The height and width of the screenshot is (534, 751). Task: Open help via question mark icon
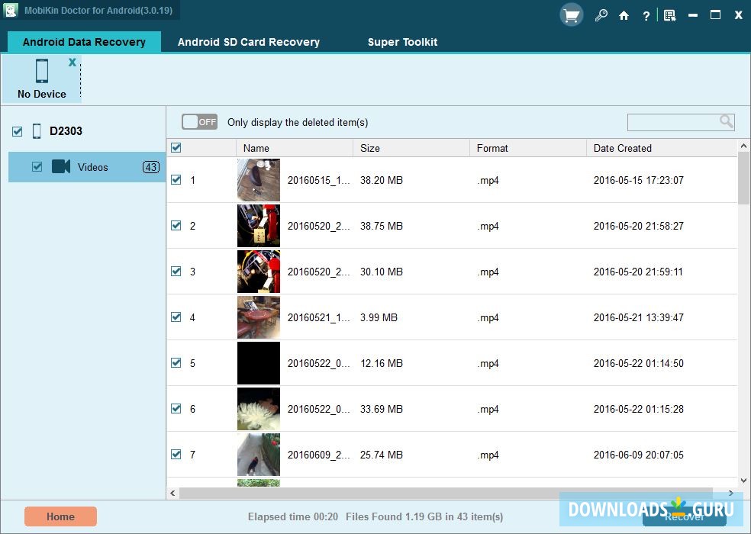pyautogui.click(x=646, y=15)
